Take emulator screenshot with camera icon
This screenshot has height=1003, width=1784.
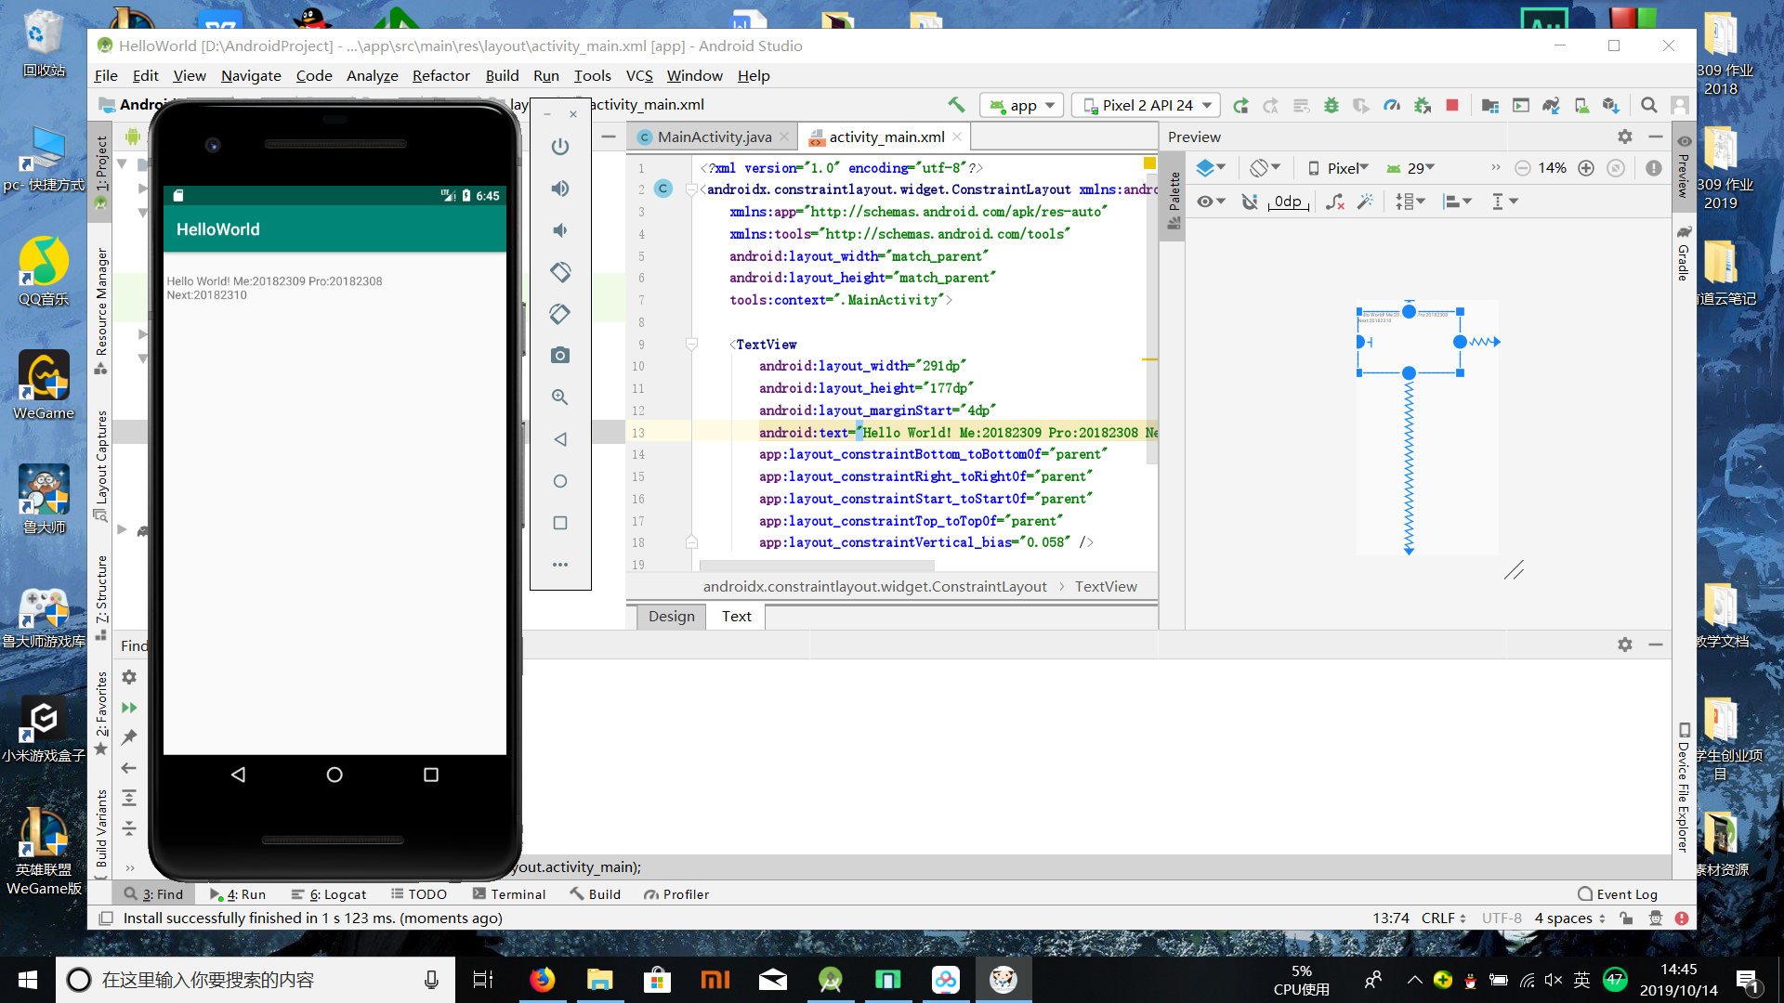[559, 356]
